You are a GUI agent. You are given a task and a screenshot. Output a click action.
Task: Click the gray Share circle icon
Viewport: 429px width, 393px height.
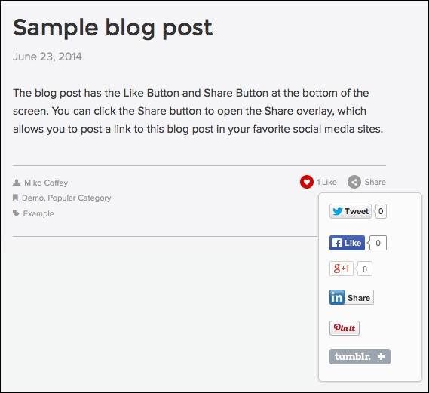click(354, 182)
